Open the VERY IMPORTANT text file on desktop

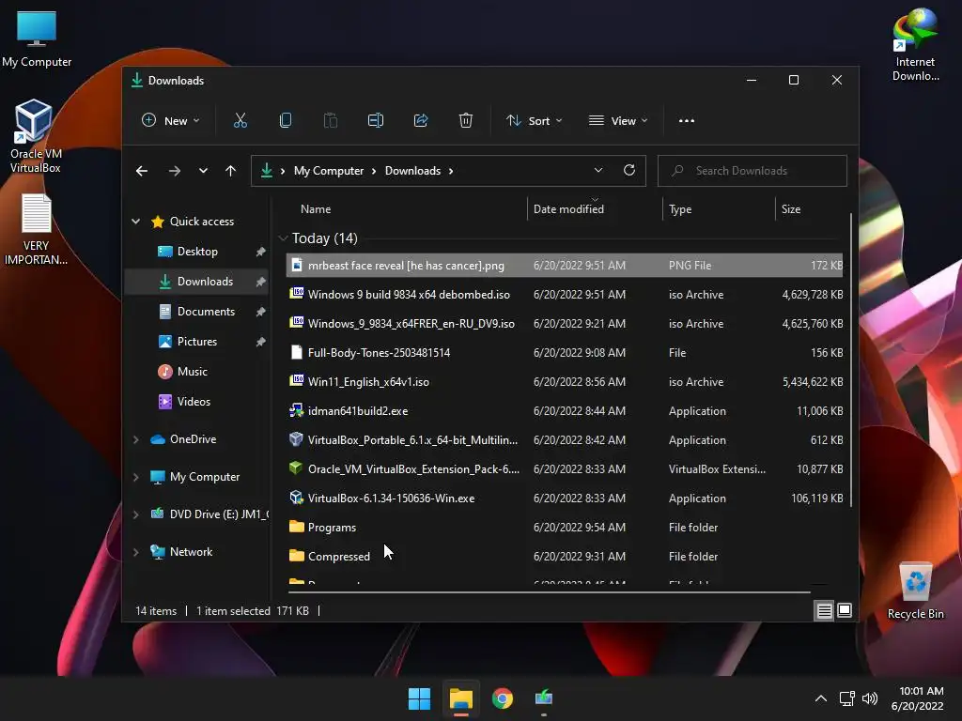coord(37,229)
